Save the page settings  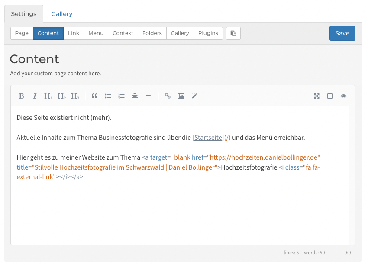point(342,33)
